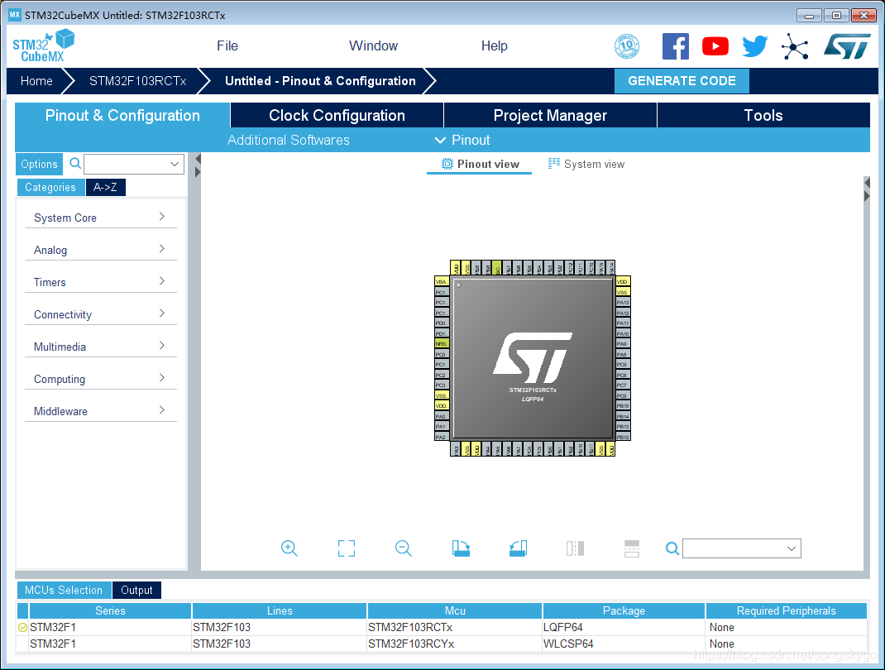Click the Twitter bird icon
This screenshot has height=670, width=885.
754,46
